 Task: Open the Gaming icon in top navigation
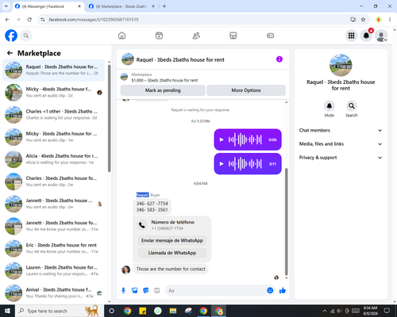coord(270,36)
